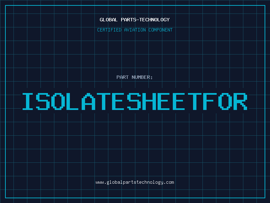This screenshot has width=270, height=203.
Task: Click the part number 'ISOLATESHEETFOR'
Action: [135, 101]
